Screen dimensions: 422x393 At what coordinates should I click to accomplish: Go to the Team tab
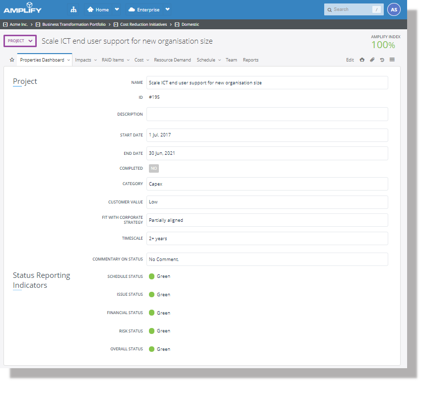pos(231,60)
